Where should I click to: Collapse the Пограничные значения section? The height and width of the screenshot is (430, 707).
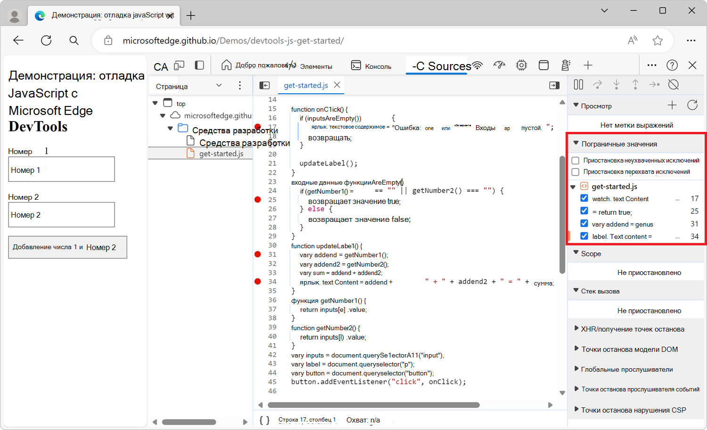(576, 143)
